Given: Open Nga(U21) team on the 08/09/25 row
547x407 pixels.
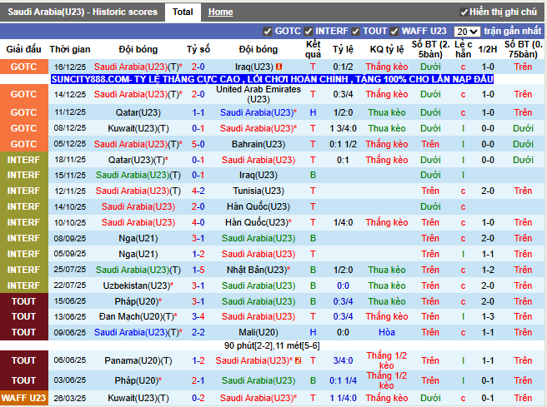Looking at the screenshot, I should 138,239.
